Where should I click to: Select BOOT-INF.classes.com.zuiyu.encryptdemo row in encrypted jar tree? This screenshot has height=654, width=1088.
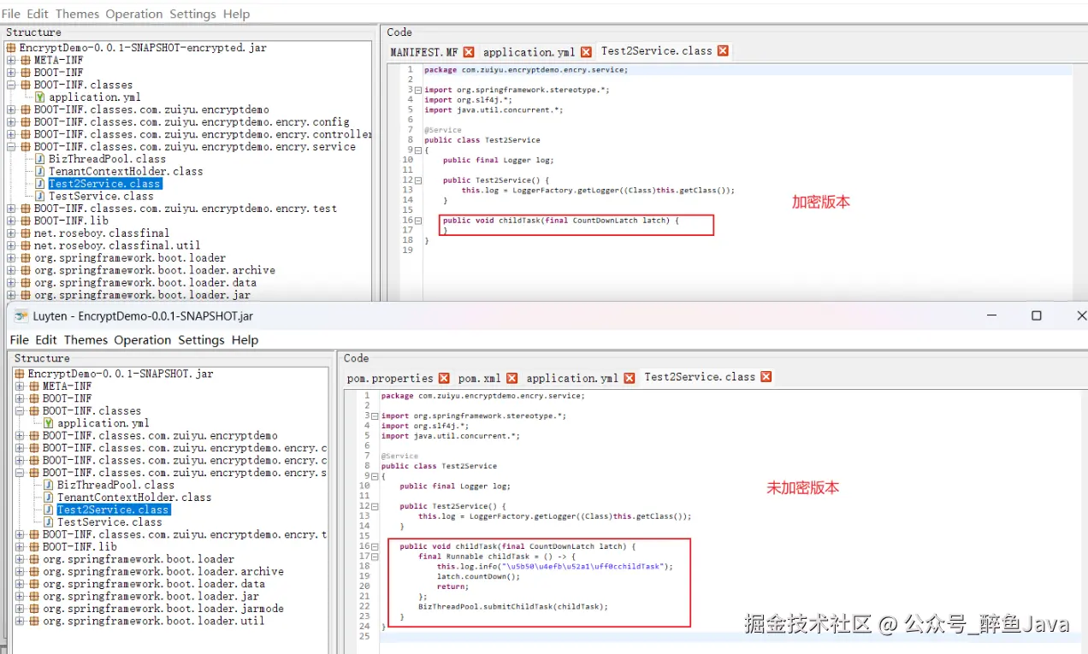(151, 110)
